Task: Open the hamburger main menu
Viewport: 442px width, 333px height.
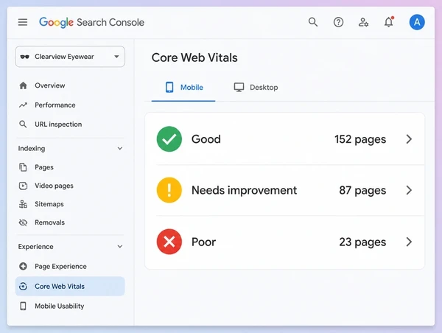Action: click(23, 22)
